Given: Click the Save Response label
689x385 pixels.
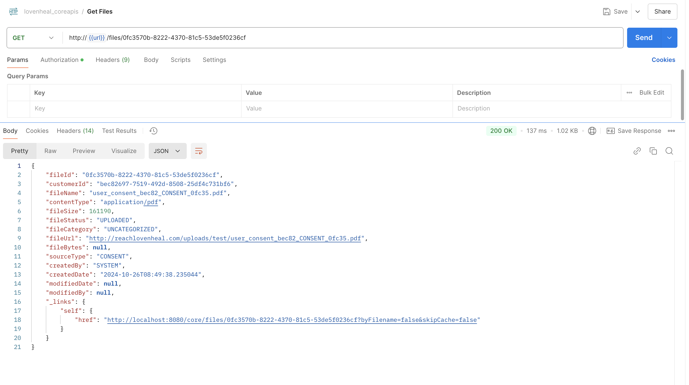Looking at the screenshot, I should tap(639, 131).
